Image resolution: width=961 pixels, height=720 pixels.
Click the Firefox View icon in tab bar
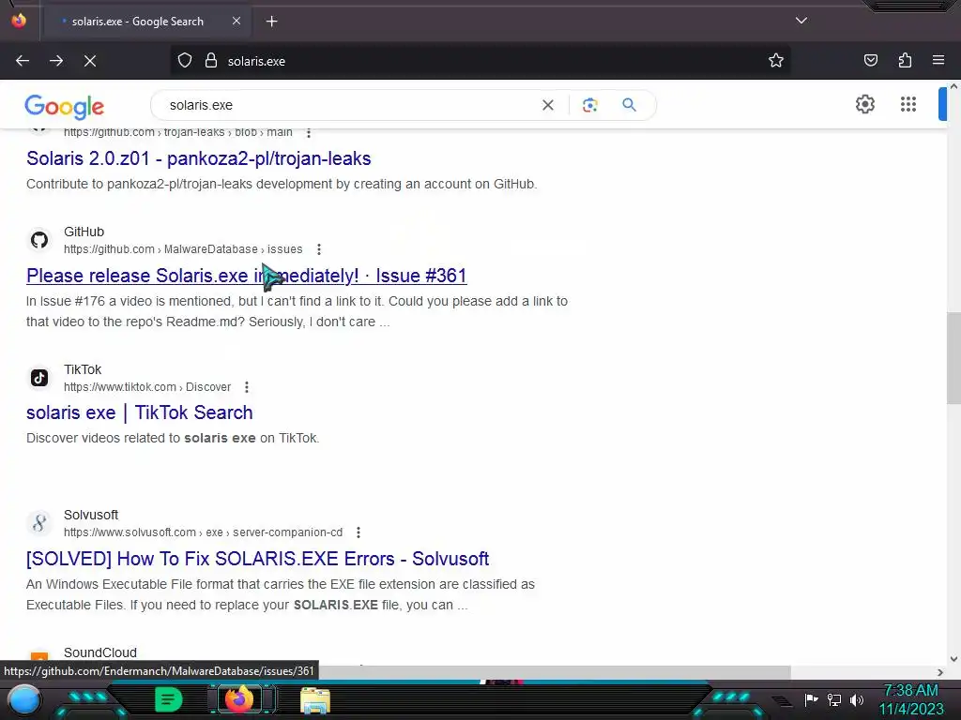(x=19, y=21)
